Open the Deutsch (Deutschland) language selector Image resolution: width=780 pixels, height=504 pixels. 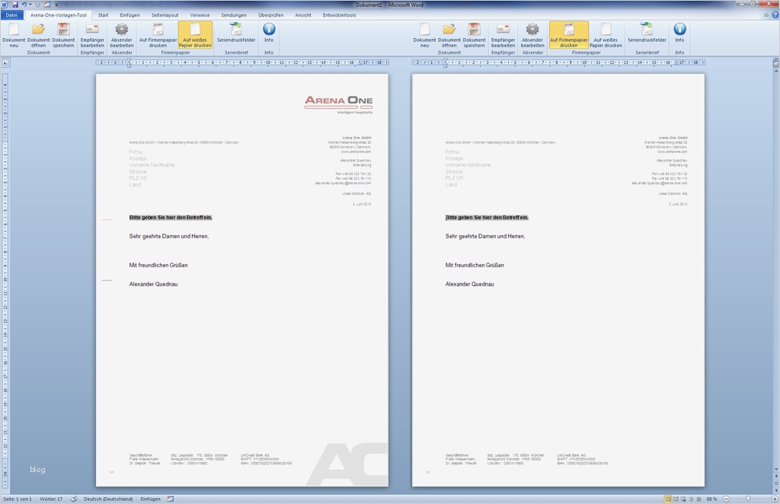108,499
